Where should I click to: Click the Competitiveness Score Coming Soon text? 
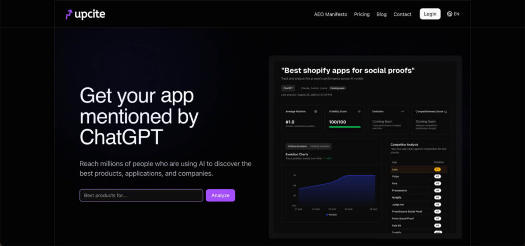pyautogui.click(x=426, y=121)
